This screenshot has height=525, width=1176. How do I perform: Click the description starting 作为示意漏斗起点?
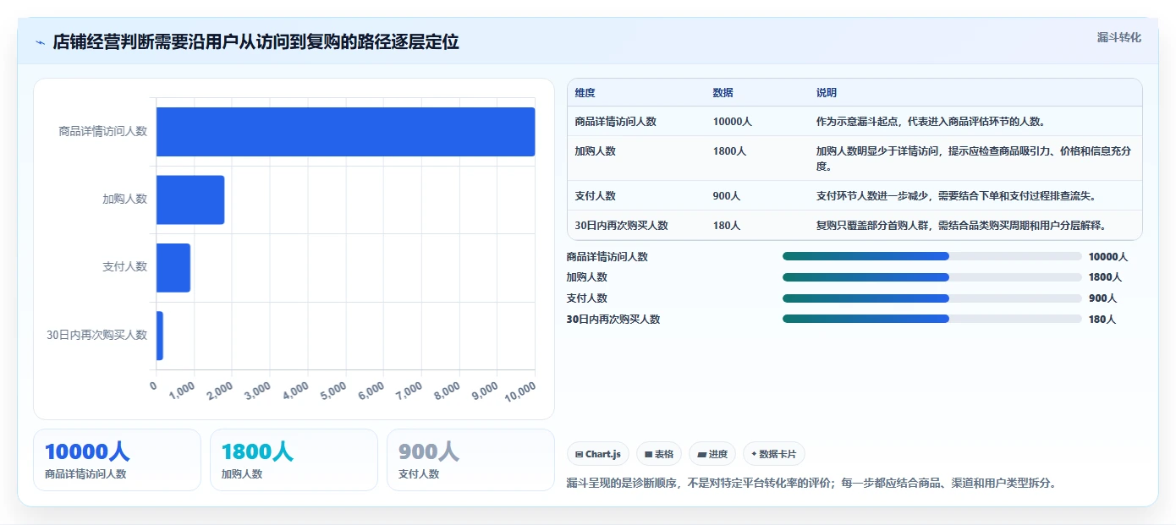(931, 122)
